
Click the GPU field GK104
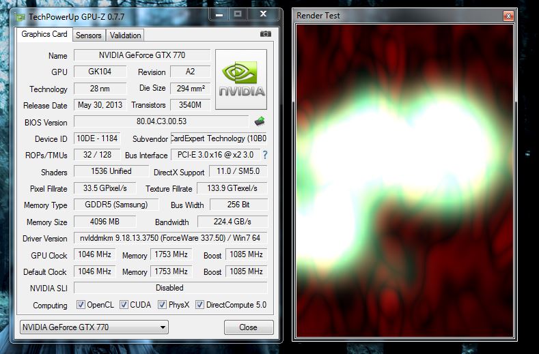(100, 72)
